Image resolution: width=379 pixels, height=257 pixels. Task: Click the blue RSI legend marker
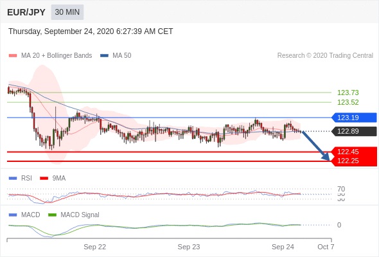click(x=13, y=179)
